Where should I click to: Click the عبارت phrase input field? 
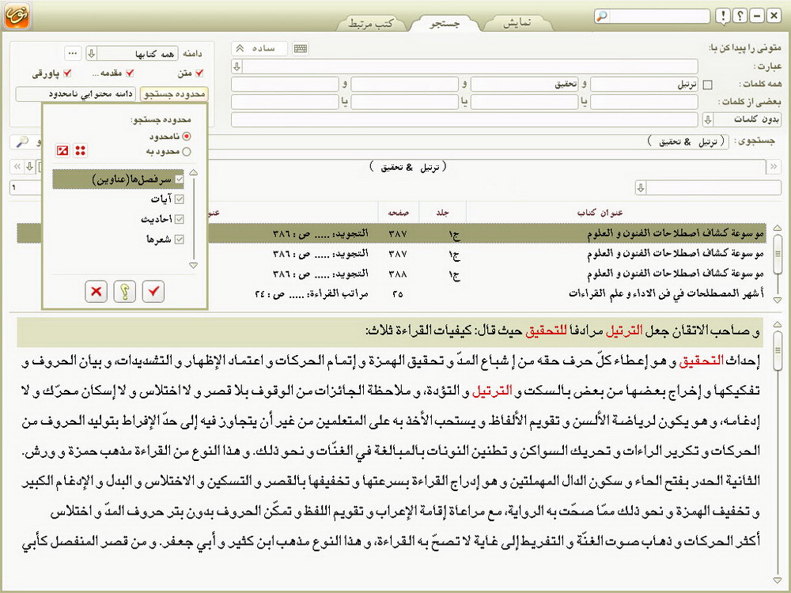pyautogui.click(x=470, y=66)
